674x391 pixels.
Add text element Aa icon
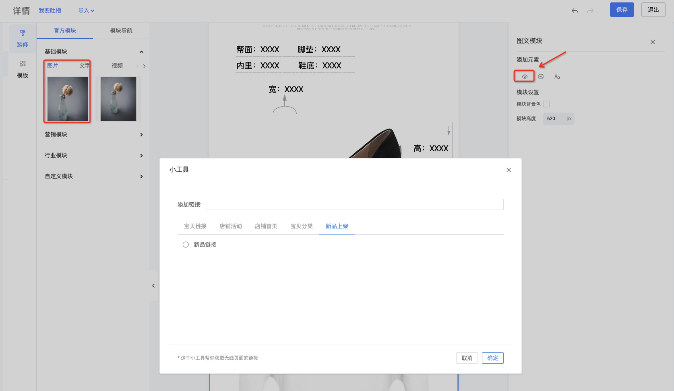pos(557,76)
